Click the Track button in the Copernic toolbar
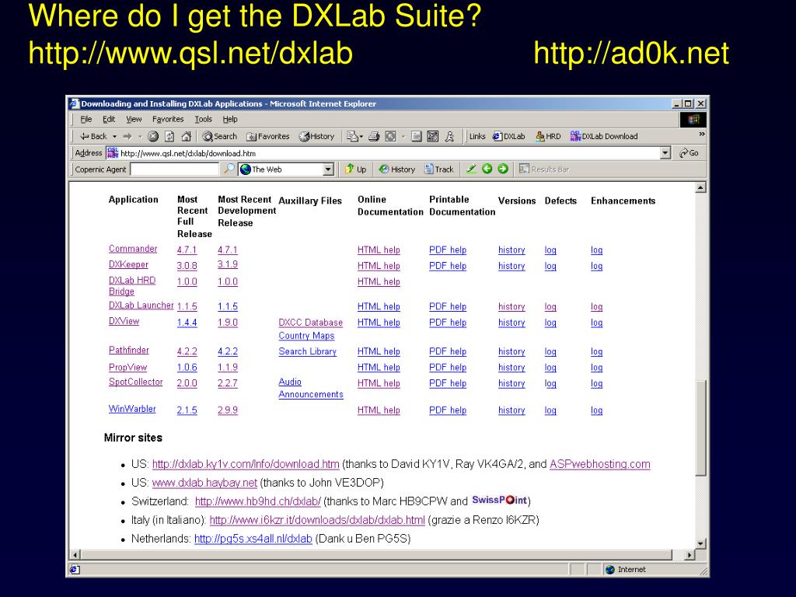This screenshot has height=597, width=796. click(x=438, y=169)
